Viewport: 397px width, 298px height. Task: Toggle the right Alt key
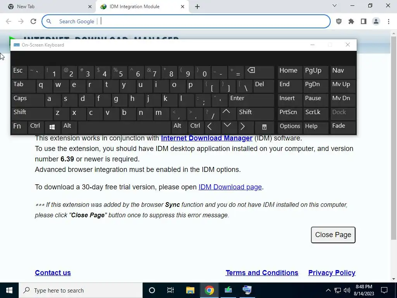179,127
